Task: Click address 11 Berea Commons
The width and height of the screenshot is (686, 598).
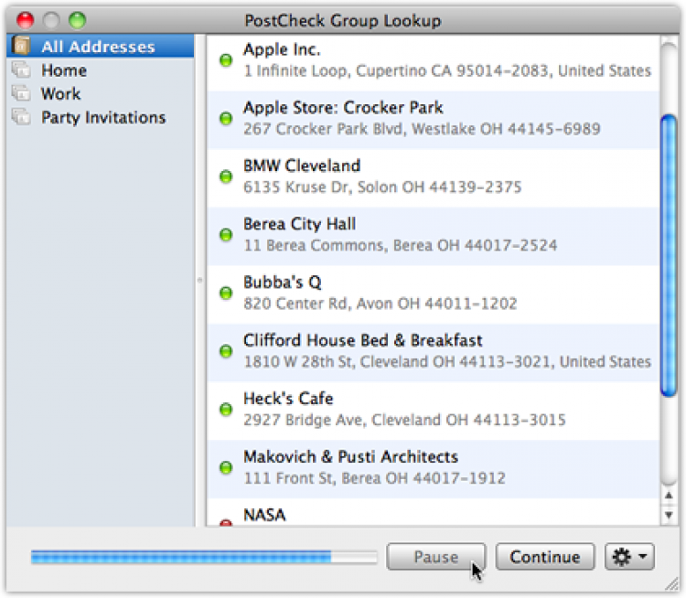Action: (x=401, y=245)
